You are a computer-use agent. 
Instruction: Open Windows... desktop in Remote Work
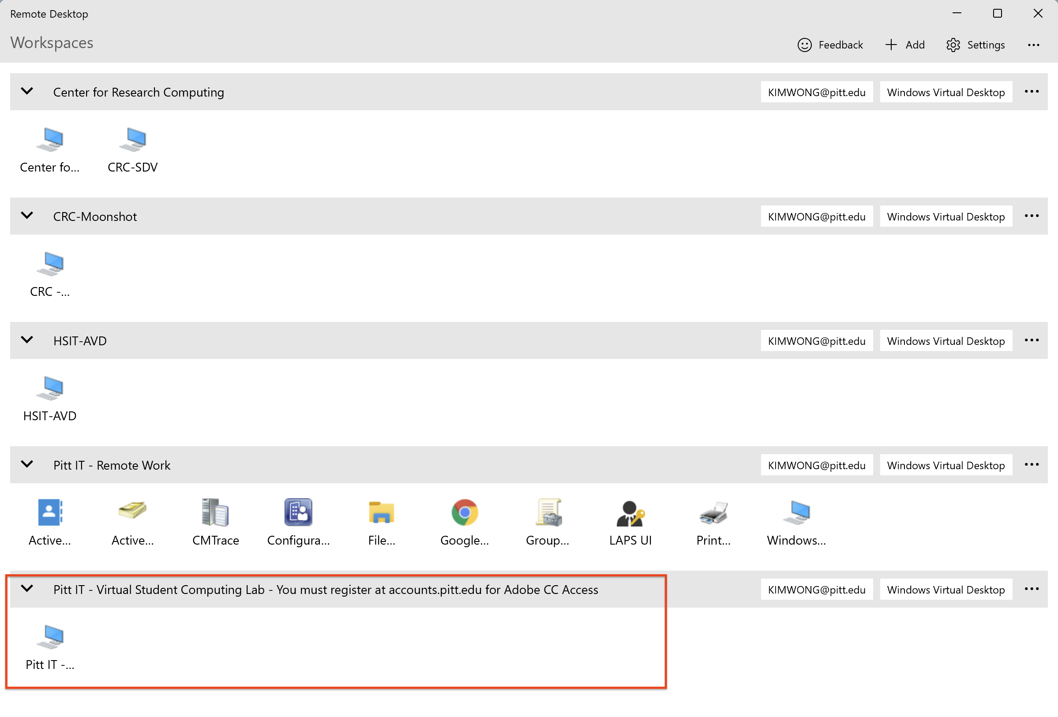point(796,523)
